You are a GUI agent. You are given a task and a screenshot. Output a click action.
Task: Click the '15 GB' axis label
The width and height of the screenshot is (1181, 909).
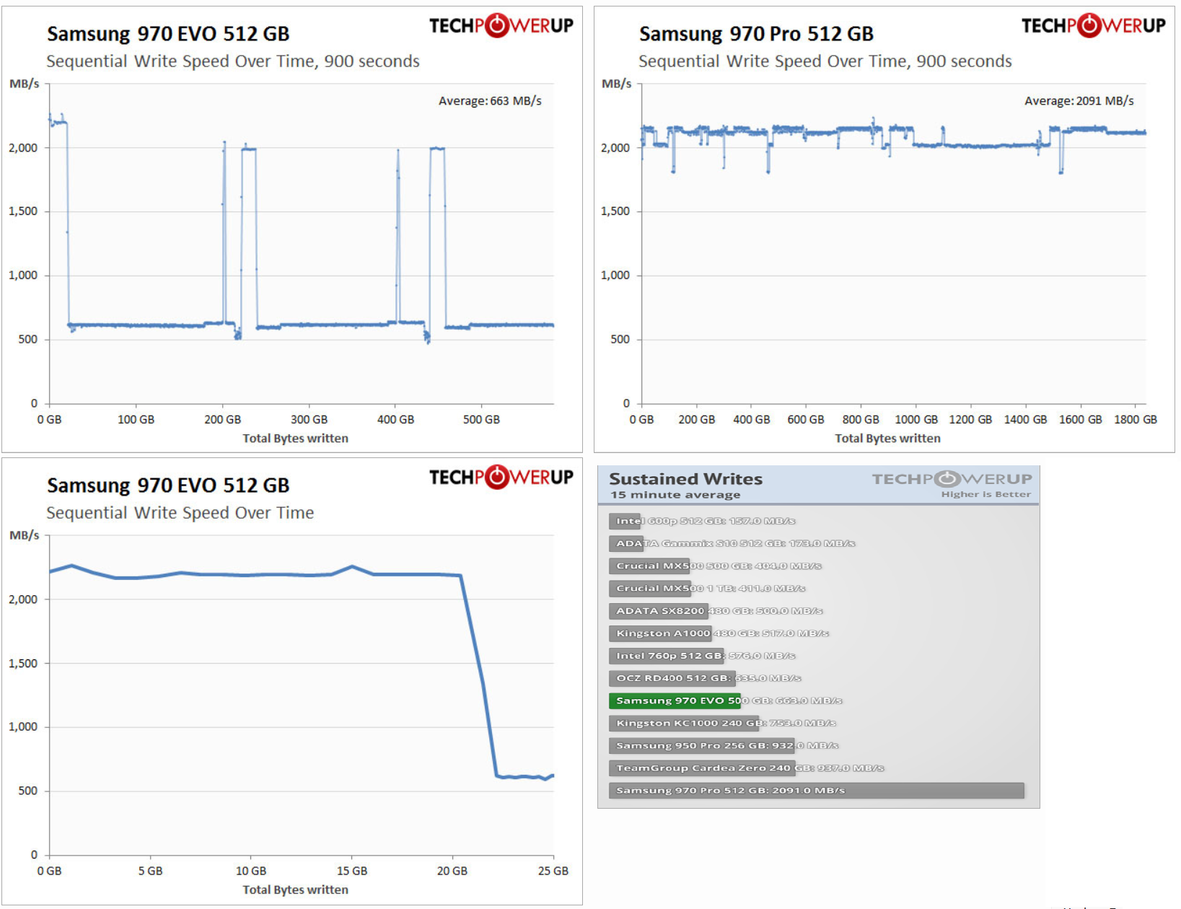[351, 871]
